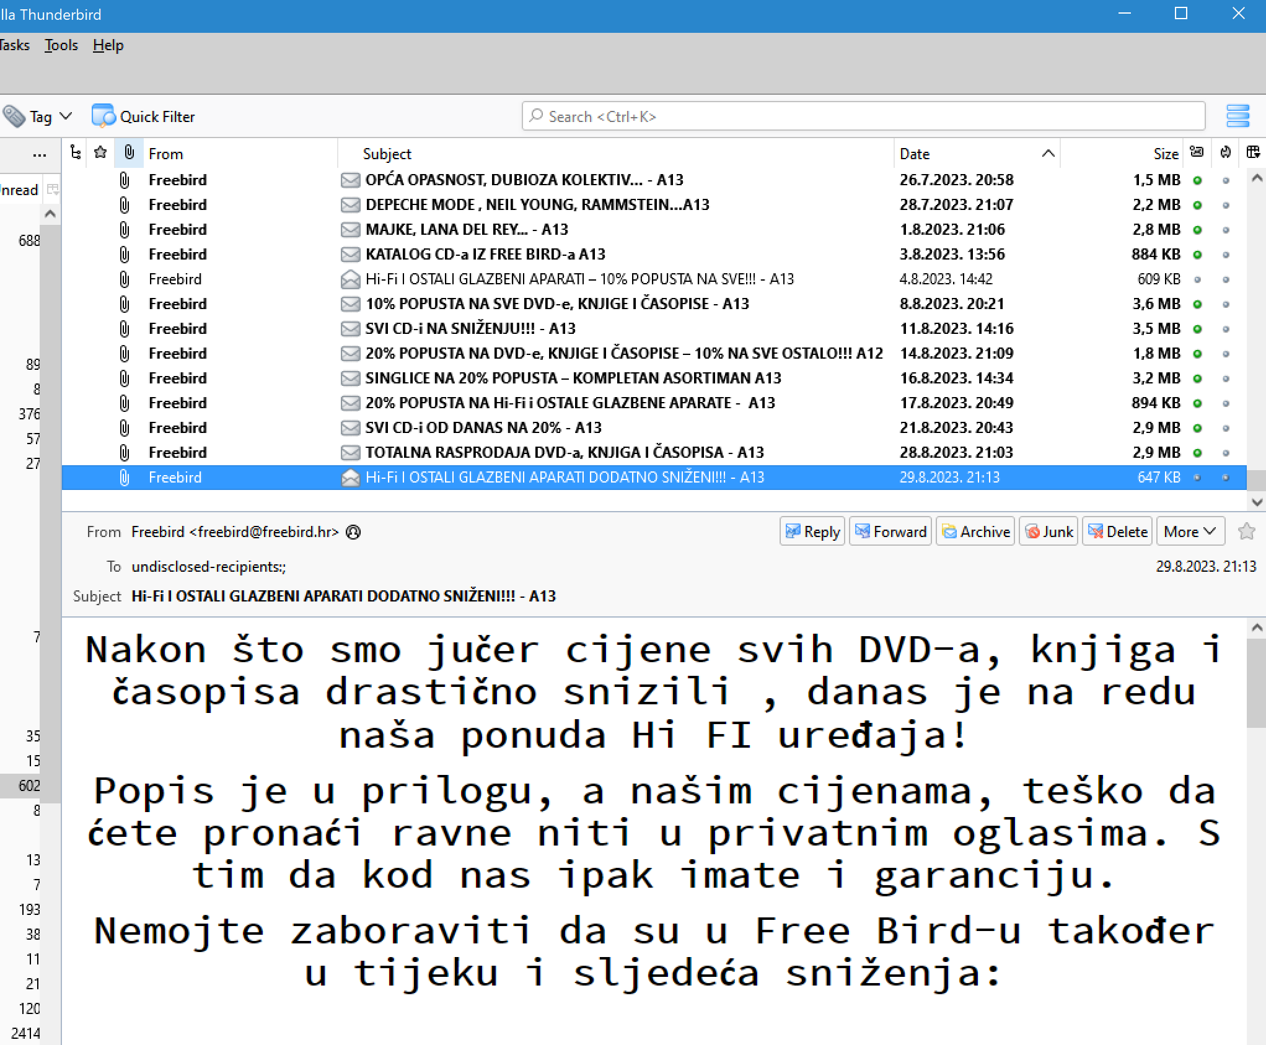
Task: Select message 10% POPUSTA NA SVE DVD-e
Action: tap(654, 304)
